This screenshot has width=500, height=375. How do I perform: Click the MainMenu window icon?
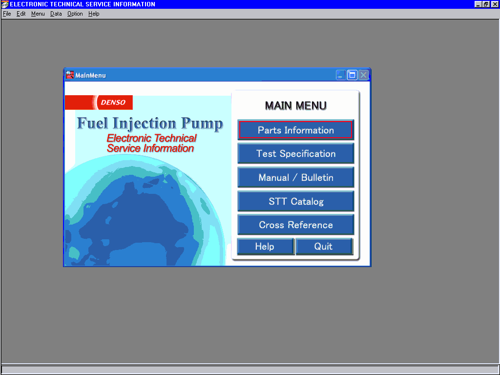tap(69, 75)
